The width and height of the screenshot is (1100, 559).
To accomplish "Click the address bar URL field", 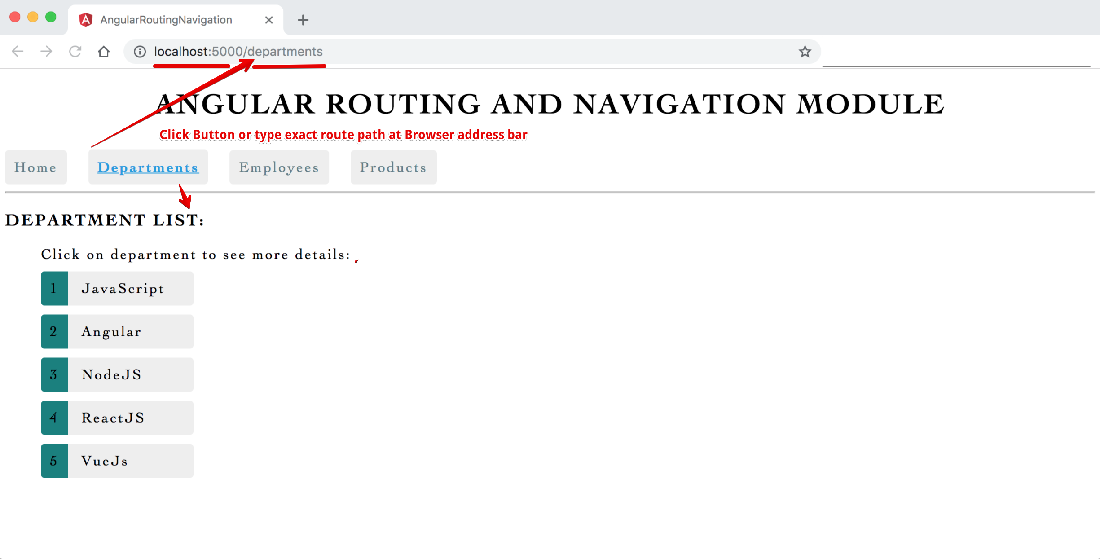I will pyautogui.click(x=449, y=52).
